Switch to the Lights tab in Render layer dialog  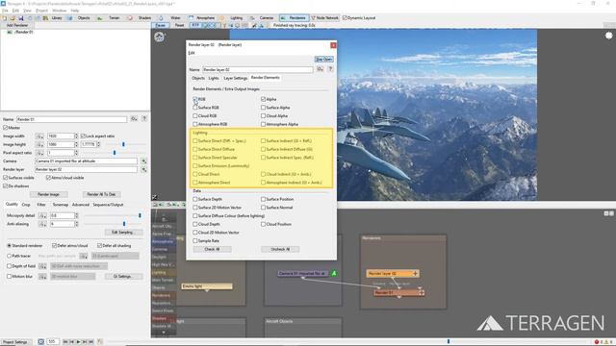click(214, 78)
